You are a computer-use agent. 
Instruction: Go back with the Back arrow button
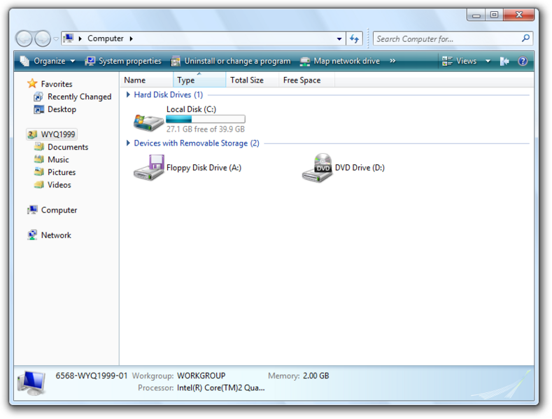[24, 38]
